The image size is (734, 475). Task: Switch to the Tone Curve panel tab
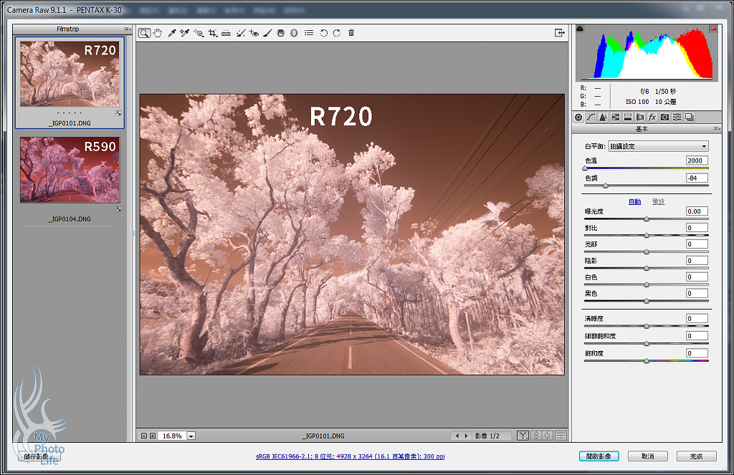click(591, 117)
